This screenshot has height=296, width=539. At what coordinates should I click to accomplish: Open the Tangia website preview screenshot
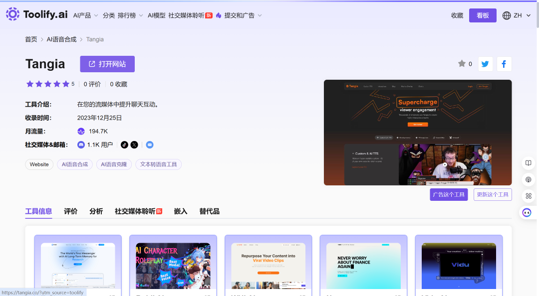(x=418, y=133)
